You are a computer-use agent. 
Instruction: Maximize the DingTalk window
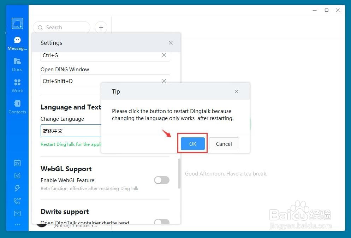point(327,10)
